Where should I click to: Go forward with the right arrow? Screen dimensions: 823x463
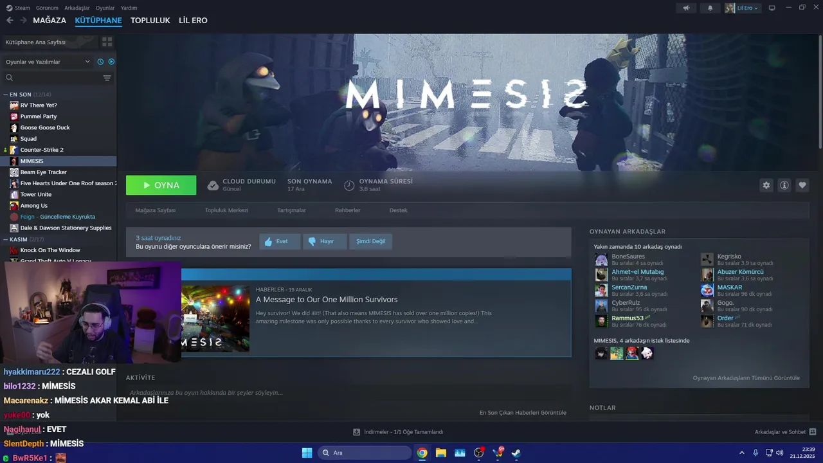click(x=23, y=21)
